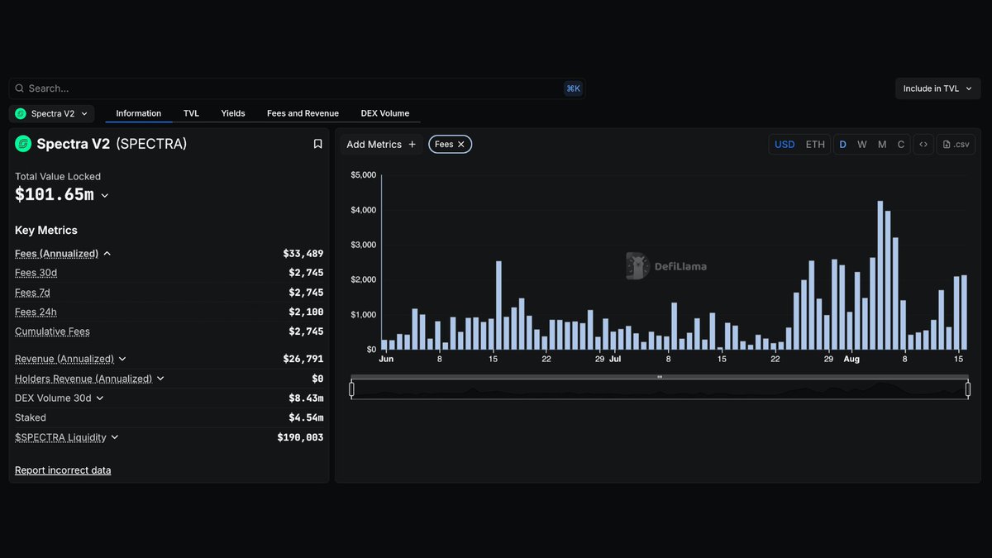Click the Staked label
The width and height of the screenshot is (992, 558).
[x=31, y=418]
